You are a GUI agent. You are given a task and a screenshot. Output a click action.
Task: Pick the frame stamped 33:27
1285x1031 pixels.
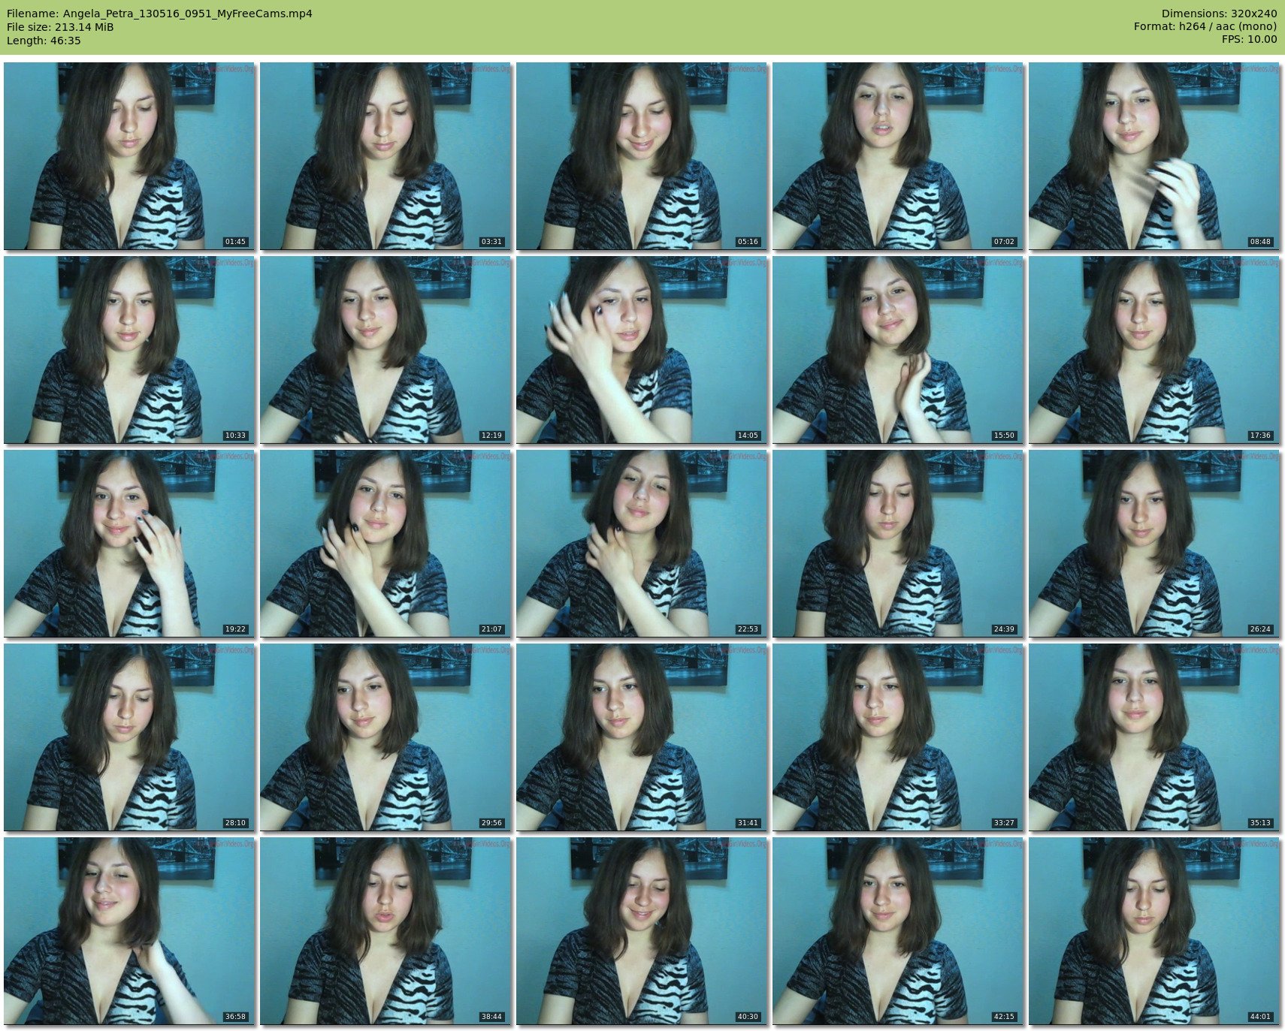click(x=898, y=737)
